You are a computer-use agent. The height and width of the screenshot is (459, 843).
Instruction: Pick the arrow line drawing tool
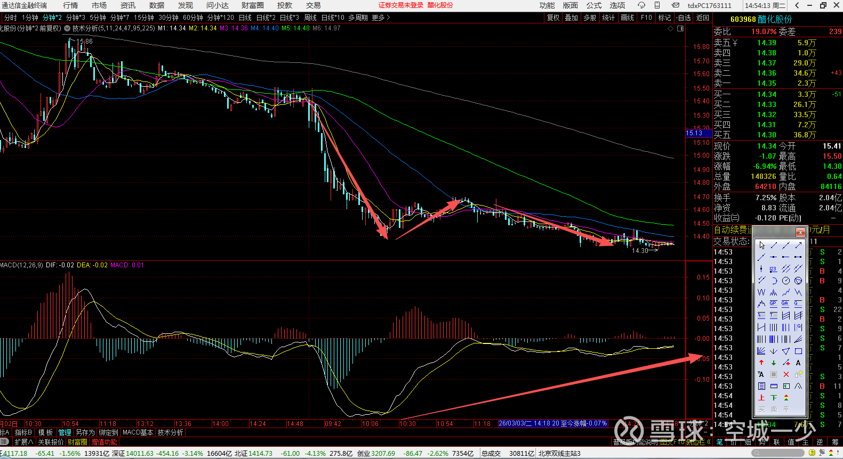pyautogui.click(x=798, y=245)
